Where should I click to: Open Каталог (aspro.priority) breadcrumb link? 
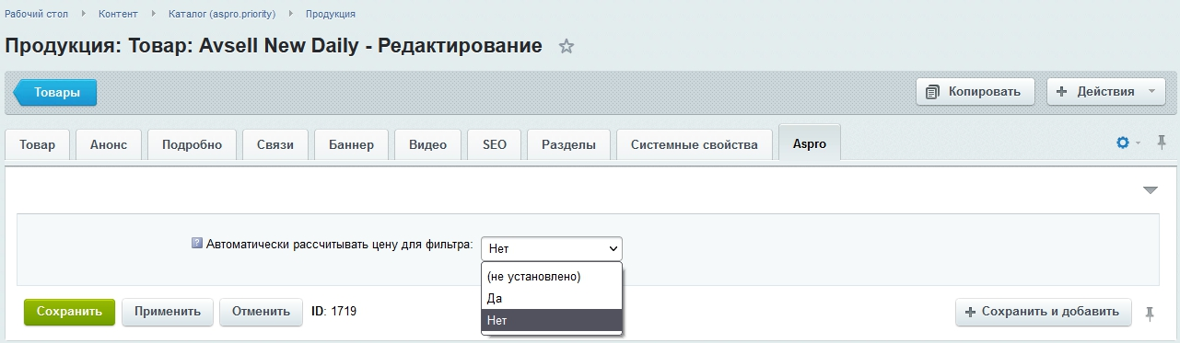(x=222, y=14)
